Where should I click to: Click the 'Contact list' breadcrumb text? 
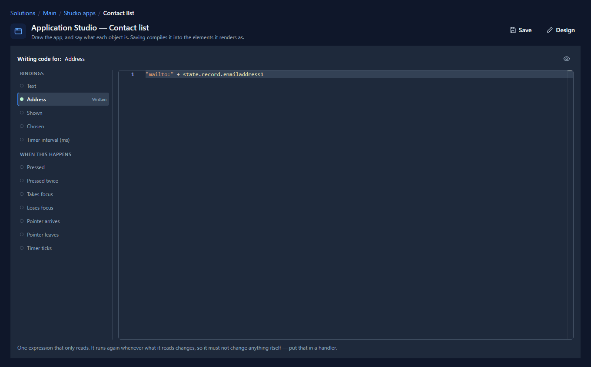click(119, 13)
